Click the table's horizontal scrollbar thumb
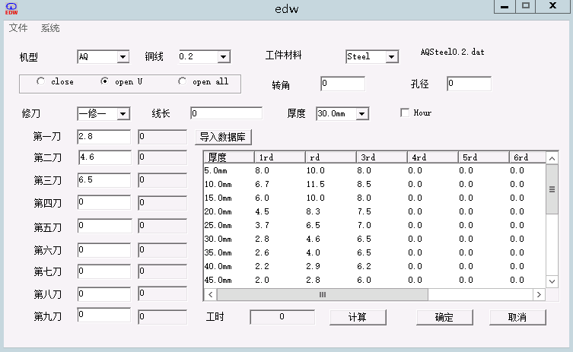Image resolution: width=573 pixels, height=352 pixels. coord(323,295)
